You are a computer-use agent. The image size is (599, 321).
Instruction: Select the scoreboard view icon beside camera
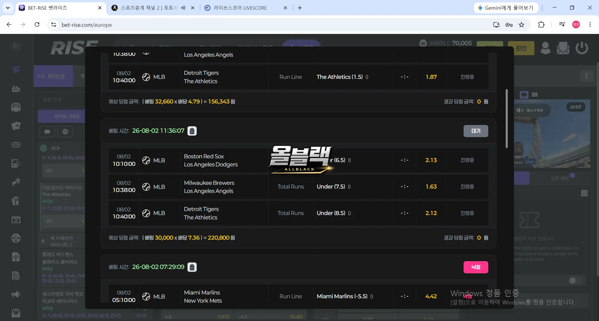tap(535, 94)
